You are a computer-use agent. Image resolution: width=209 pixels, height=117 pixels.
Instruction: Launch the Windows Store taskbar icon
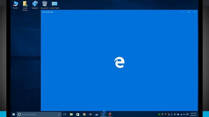pyautogui.click(x=78, y=114)
